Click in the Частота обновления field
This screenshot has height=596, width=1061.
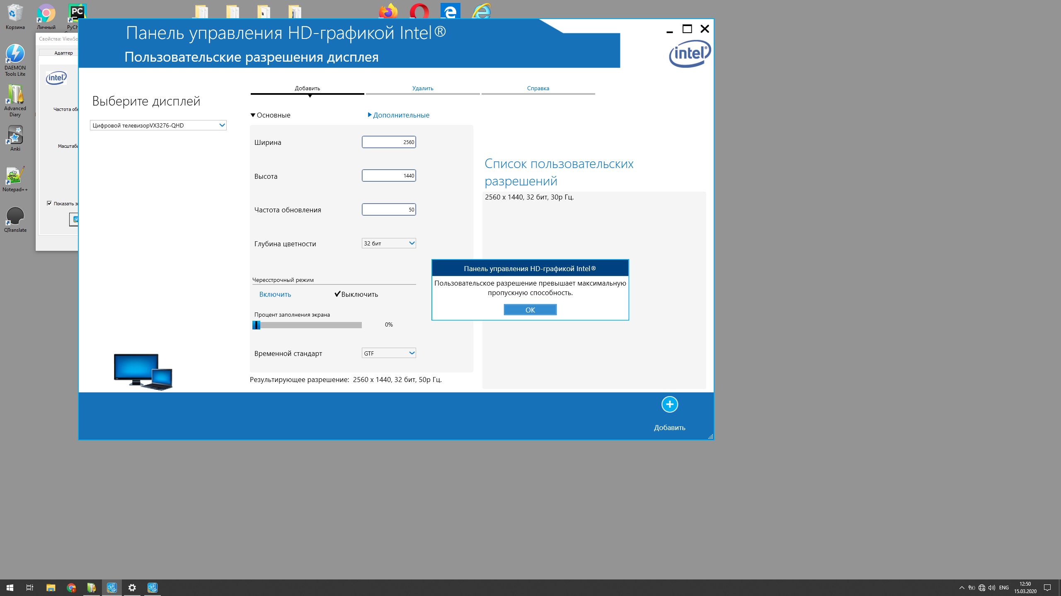[x=389, y=209]
